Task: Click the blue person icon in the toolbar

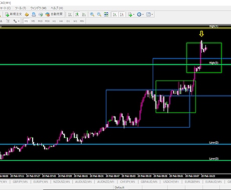Action: 34,14
